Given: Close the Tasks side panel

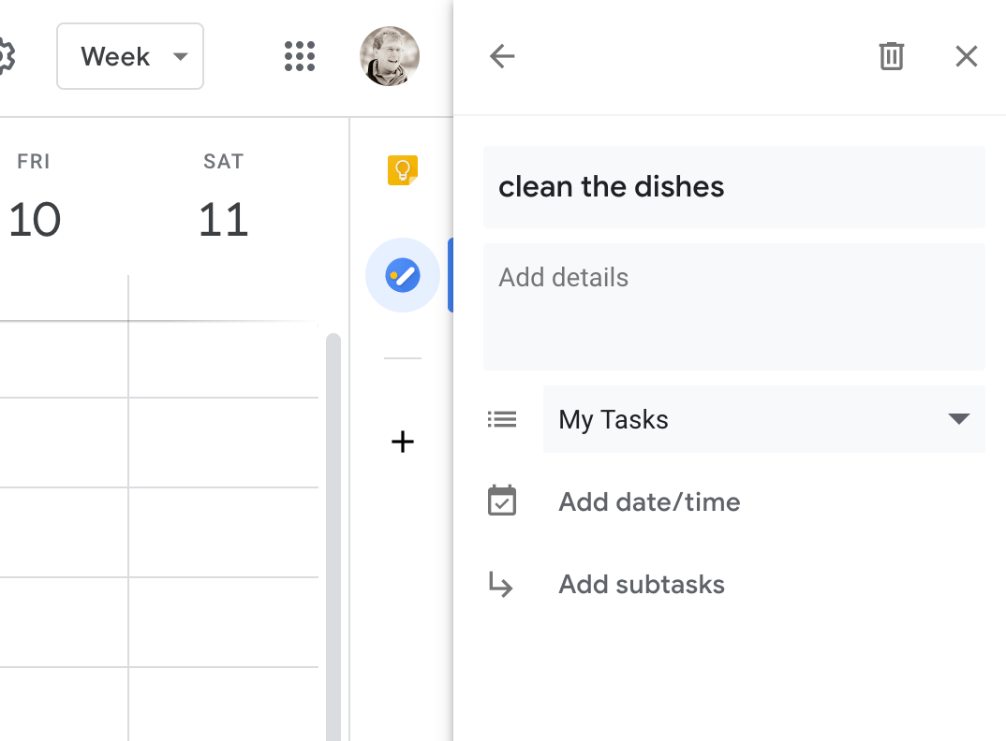Looking at the screenshot, I should [966, 56].
